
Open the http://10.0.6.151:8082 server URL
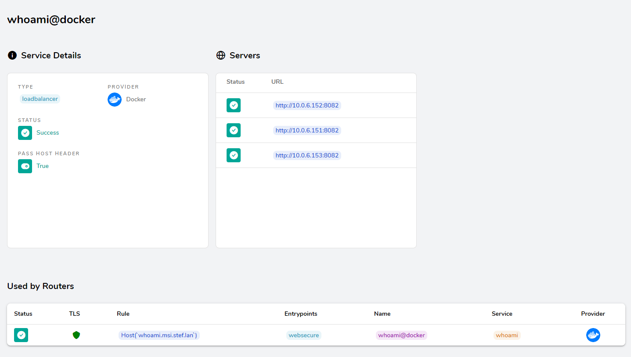point(307,130)
